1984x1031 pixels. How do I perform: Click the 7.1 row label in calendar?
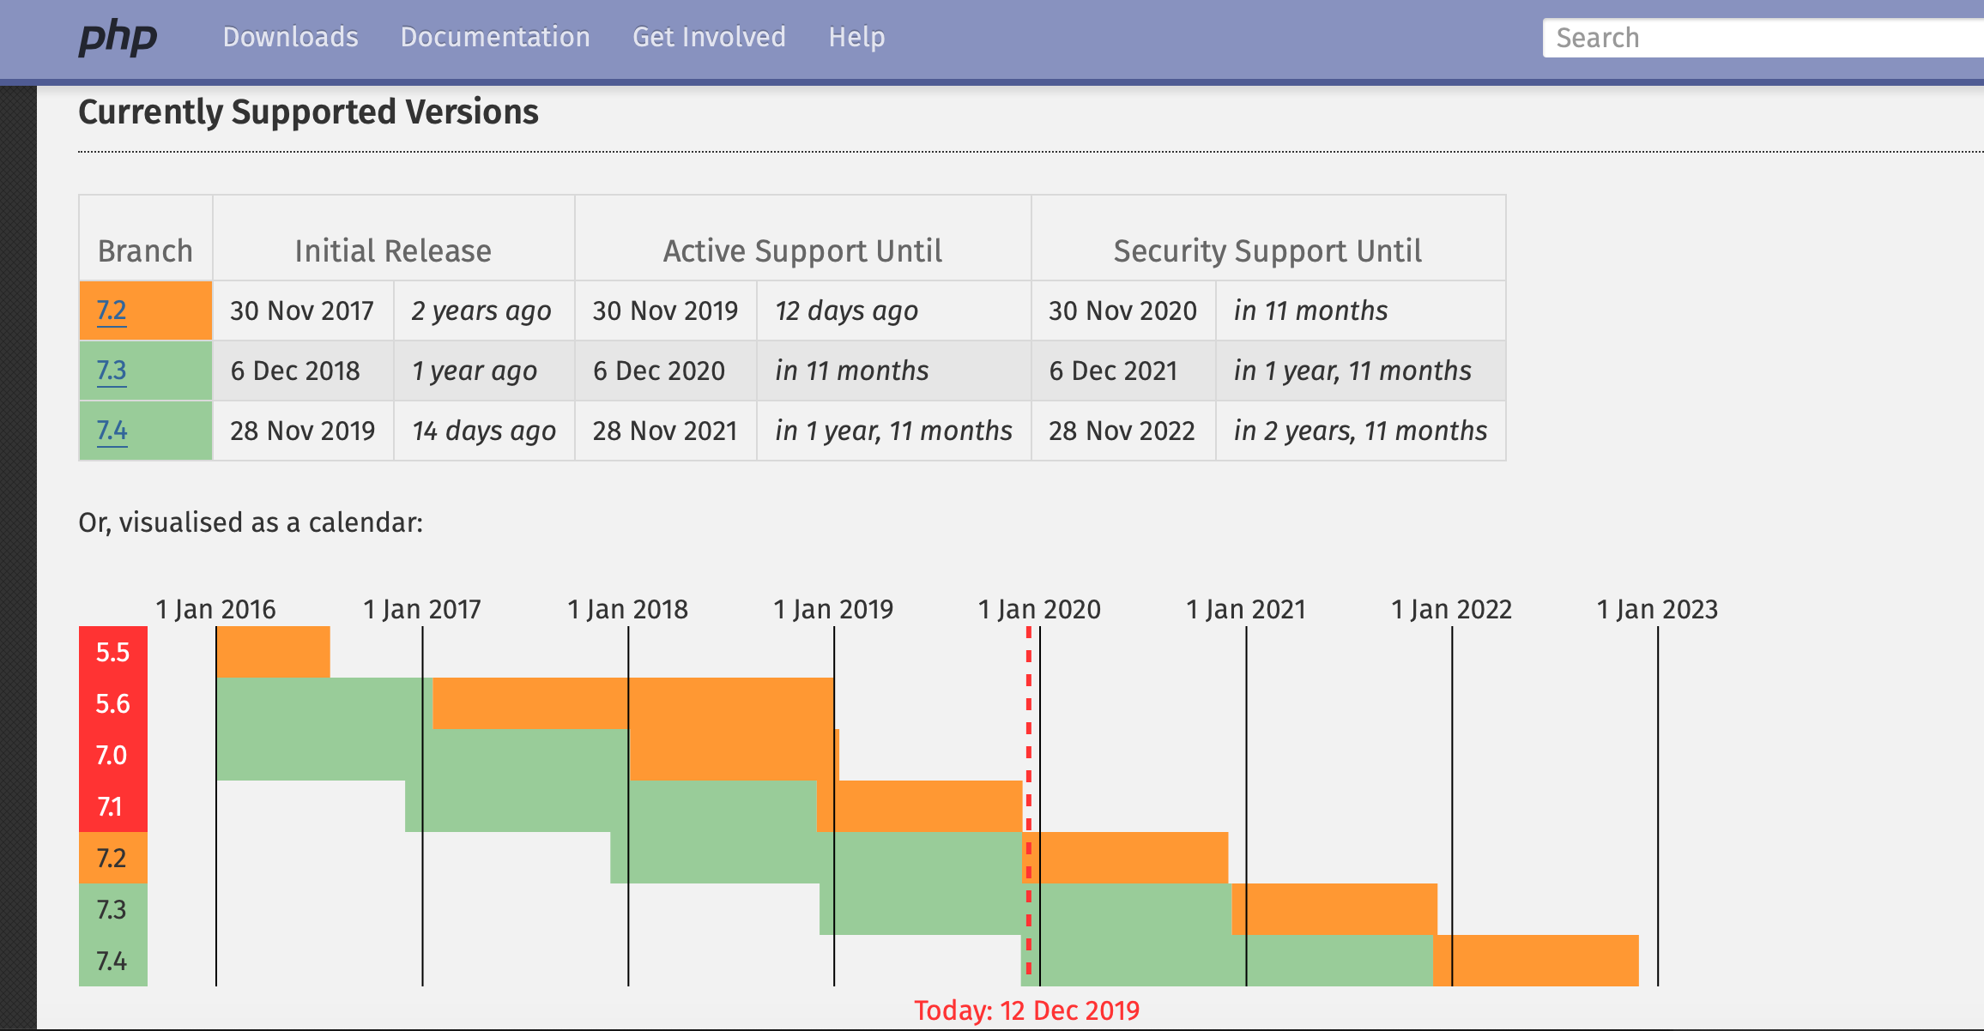pos(111,806)
